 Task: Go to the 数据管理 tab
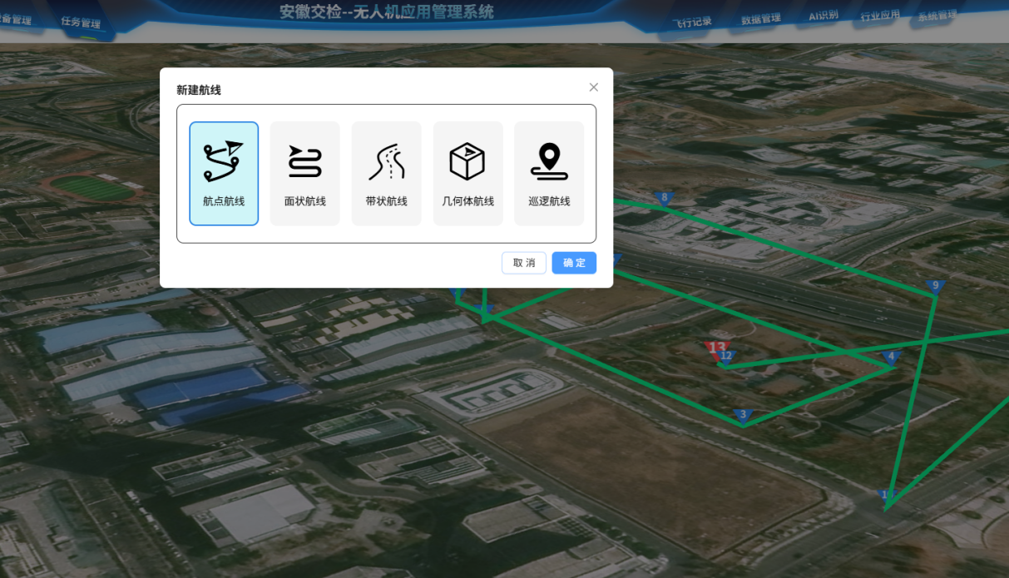pyautogui.click(x=761, y=19)
